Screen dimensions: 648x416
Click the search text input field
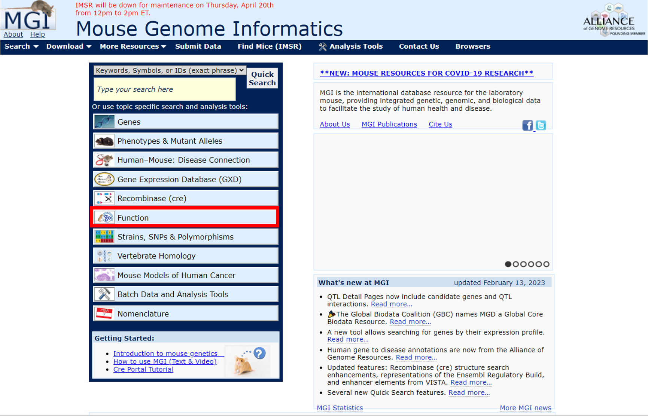coord(164,89)
